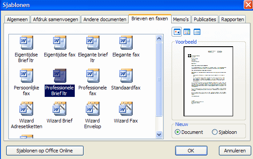This screenshot has width=253, height=159.
Task: Cancel the dialog with Annuleren
Action: pos(235,151)
